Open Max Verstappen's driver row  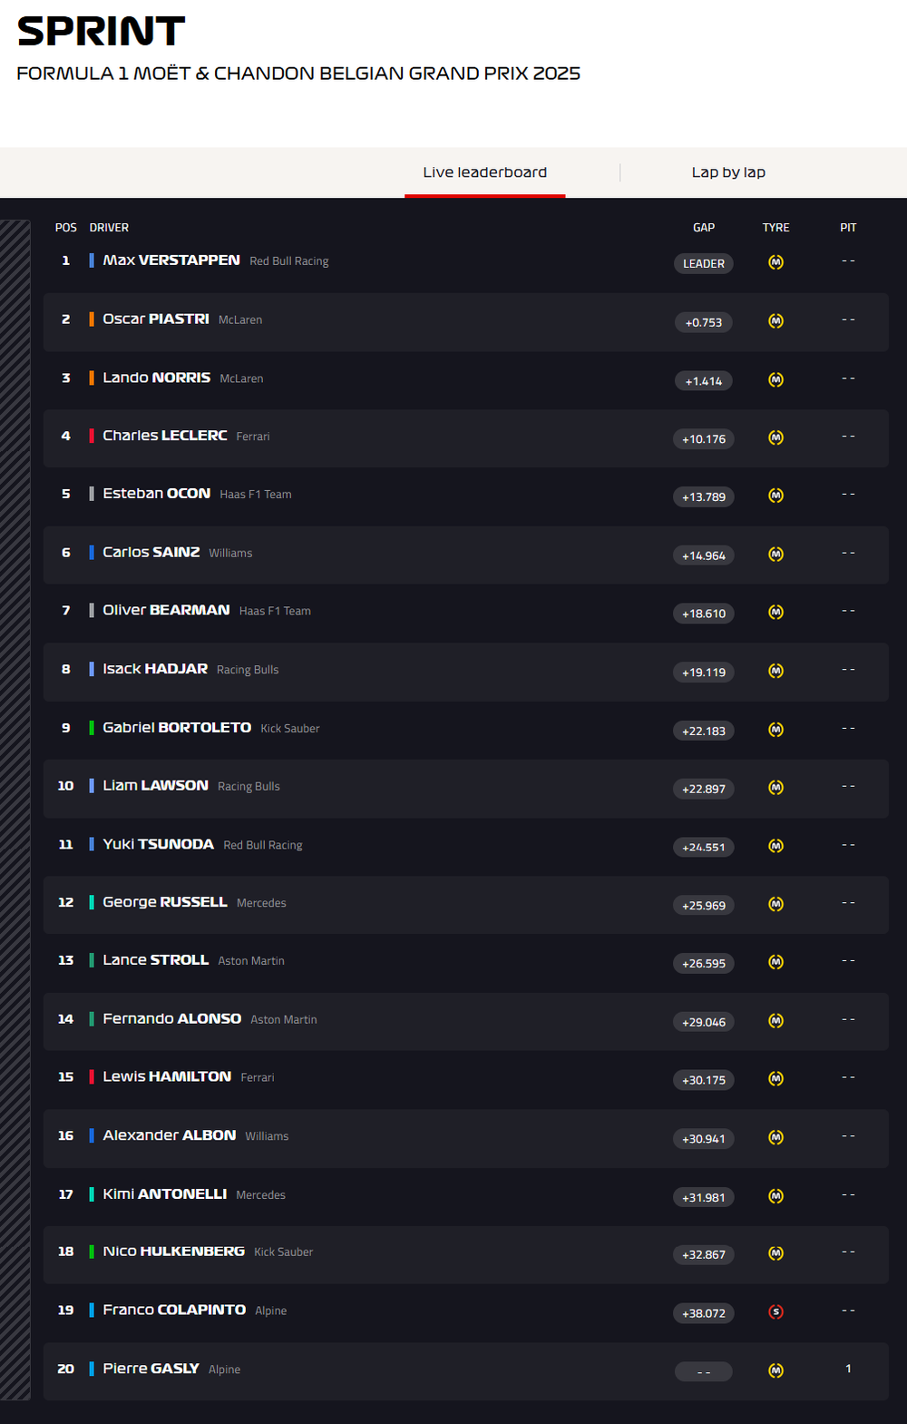pyautogui.click(x=171, y=260)
